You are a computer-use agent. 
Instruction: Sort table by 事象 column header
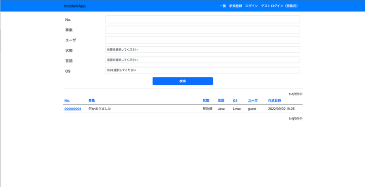click(92, 101)
